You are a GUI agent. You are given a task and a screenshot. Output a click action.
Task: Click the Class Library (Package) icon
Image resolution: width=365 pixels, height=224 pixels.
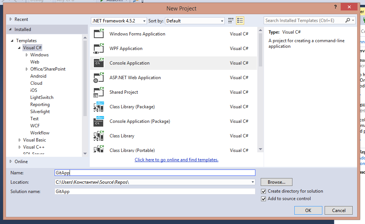point(99,107)
